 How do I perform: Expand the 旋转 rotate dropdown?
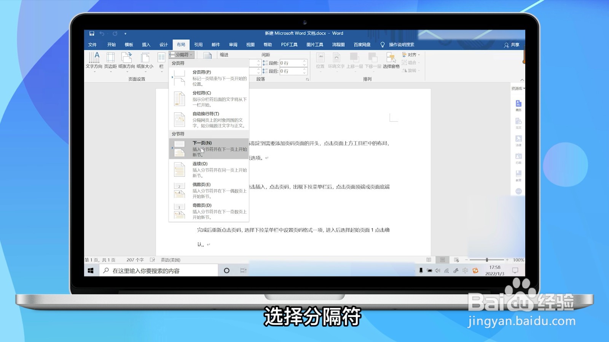coord(411,70)
